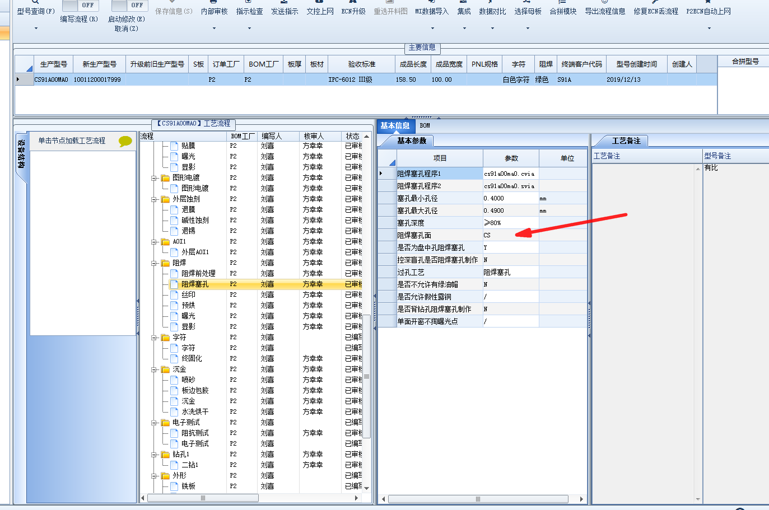Click document icon beside 二钻1 step

tap(174, 465)
